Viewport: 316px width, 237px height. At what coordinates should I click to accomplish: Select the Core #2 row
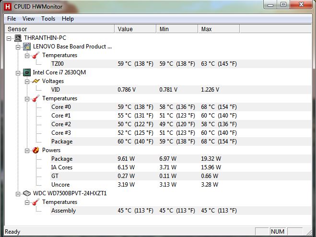pyautogui.click(x=180, y=124)
